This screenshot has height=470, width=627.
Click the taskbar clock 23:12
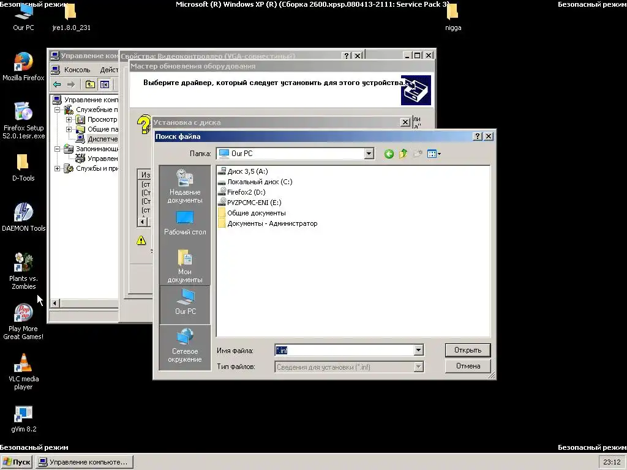[x=612, y=462]
